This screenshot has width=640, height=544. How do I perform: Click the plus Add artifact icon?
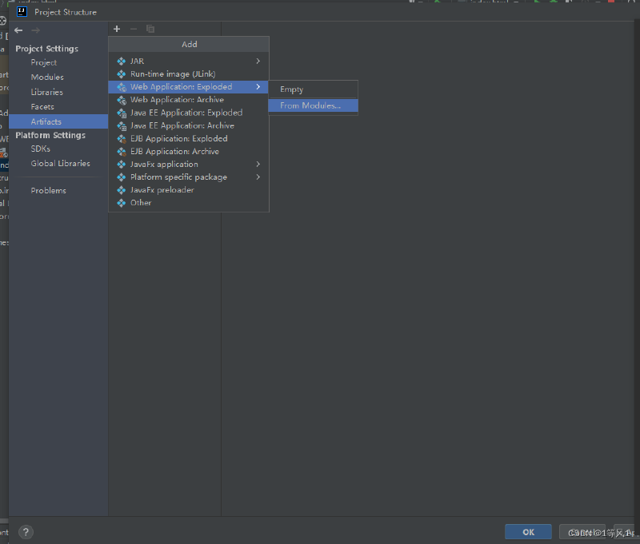coord(117,29)
